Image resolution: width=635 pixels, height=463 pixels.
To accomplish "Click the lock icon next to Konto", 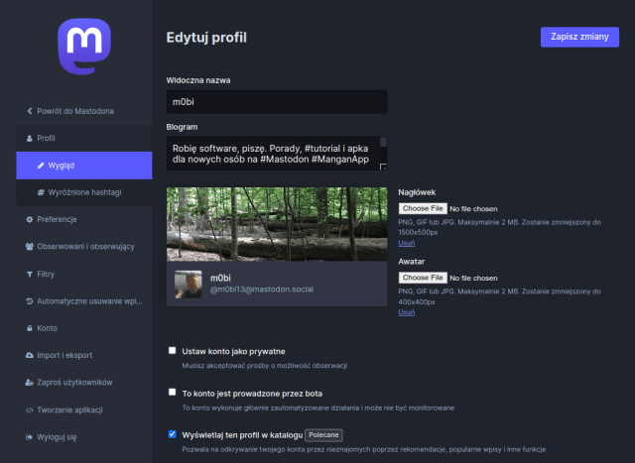I will [x=29, y=328].
